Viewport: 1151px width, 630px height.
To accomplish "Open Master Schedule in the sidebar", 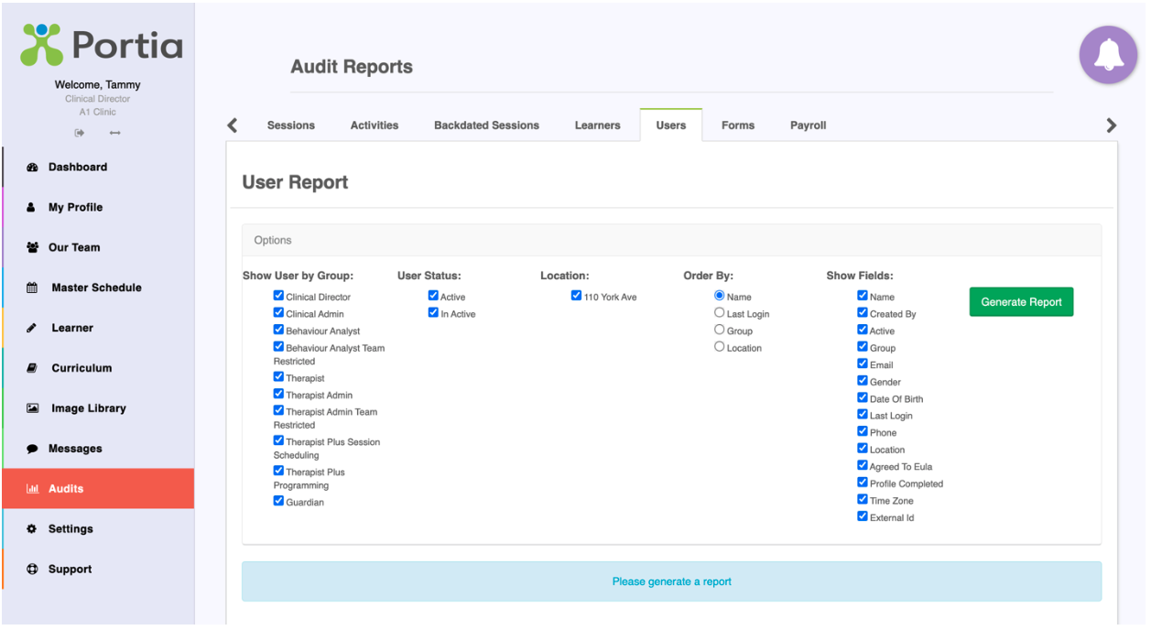I will 98,288.
